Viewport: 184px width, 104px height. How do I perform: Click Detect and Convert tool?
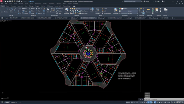tap(97, 11)
